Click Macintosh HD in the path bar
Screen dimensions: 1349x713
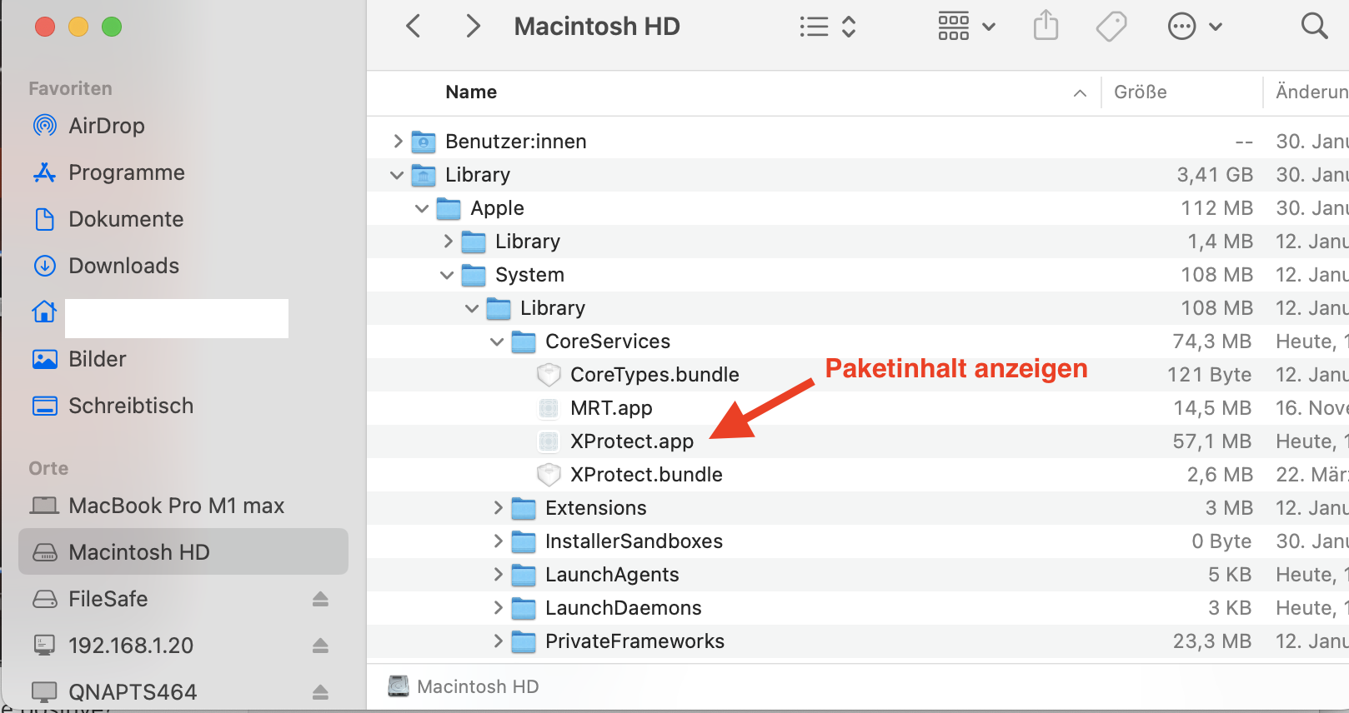tap(477, 686)
